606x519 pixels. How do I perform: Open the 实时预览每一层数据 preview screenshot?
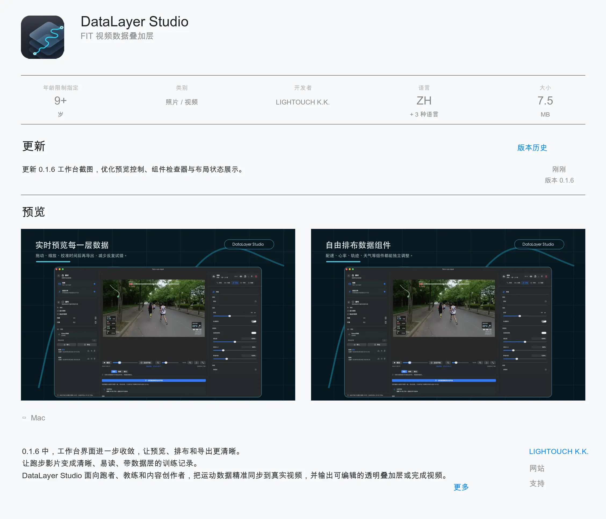158,315
